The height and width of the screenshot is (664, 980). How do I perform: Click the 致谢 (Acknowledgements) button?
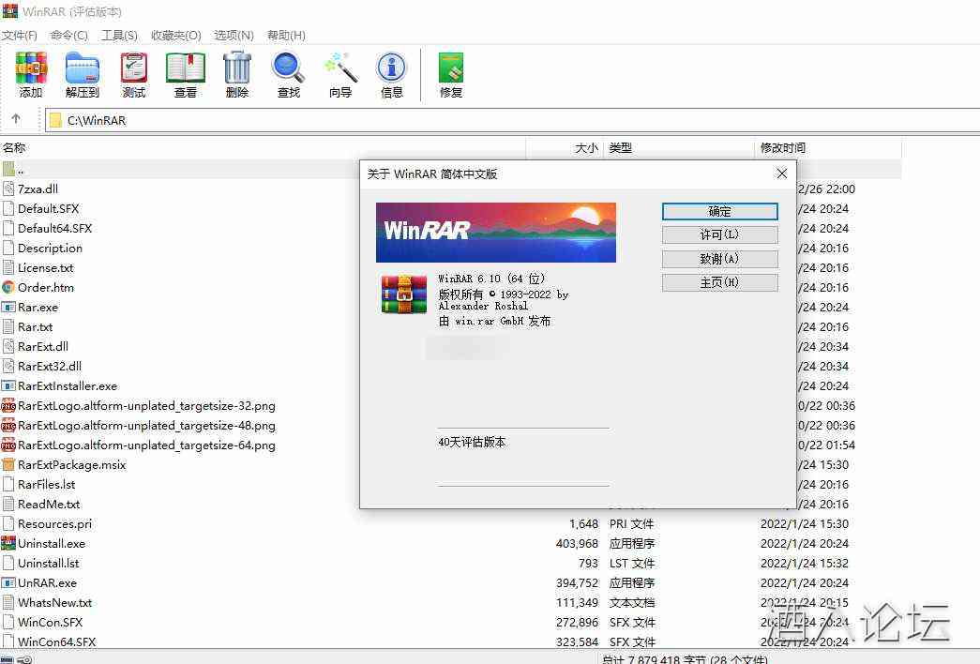[x=719, y=259]
